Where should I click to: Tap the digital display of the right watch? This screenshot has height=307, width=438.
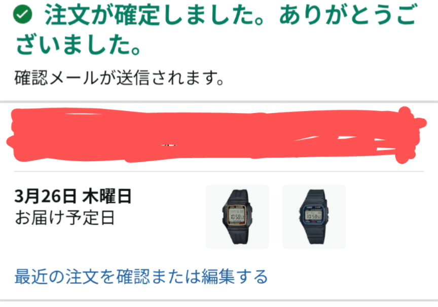314,215
